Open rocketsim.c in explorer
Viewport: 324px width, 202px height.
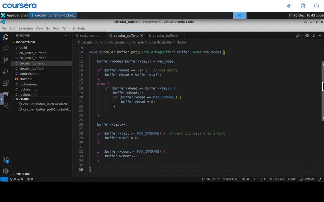click(28, 89)
